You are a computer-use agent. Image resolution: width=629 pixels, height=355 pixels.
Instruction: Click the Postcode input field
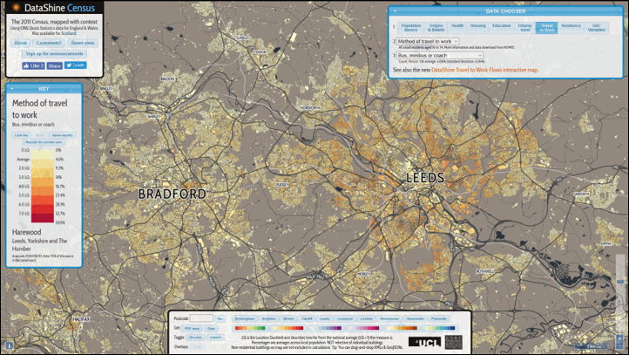tap(201, 318)
